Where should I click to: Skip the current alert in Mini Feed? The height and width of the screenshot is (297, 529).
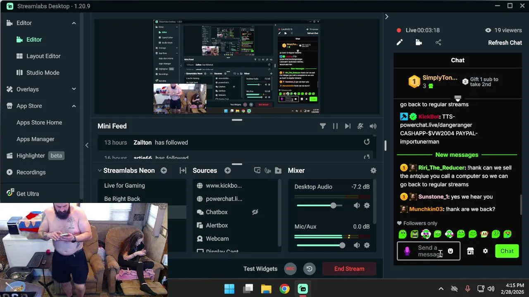[x=348, y=126]
